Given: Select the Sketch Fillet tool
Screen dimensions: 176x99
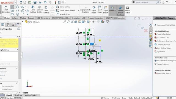Looking at the screenshot, I should tap(23, 14).
